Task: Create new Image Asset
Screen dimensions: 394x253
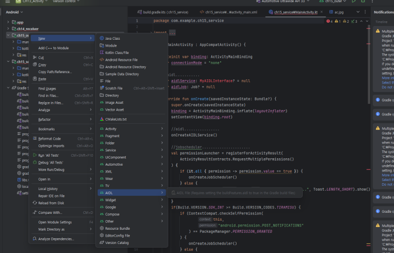Action: (114, 102)
